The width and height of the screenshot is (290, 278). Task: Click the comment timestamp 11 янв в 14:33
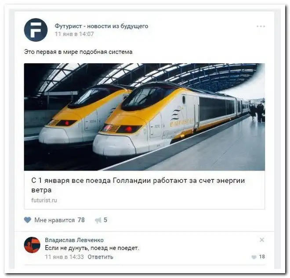(x=64, y=257)
